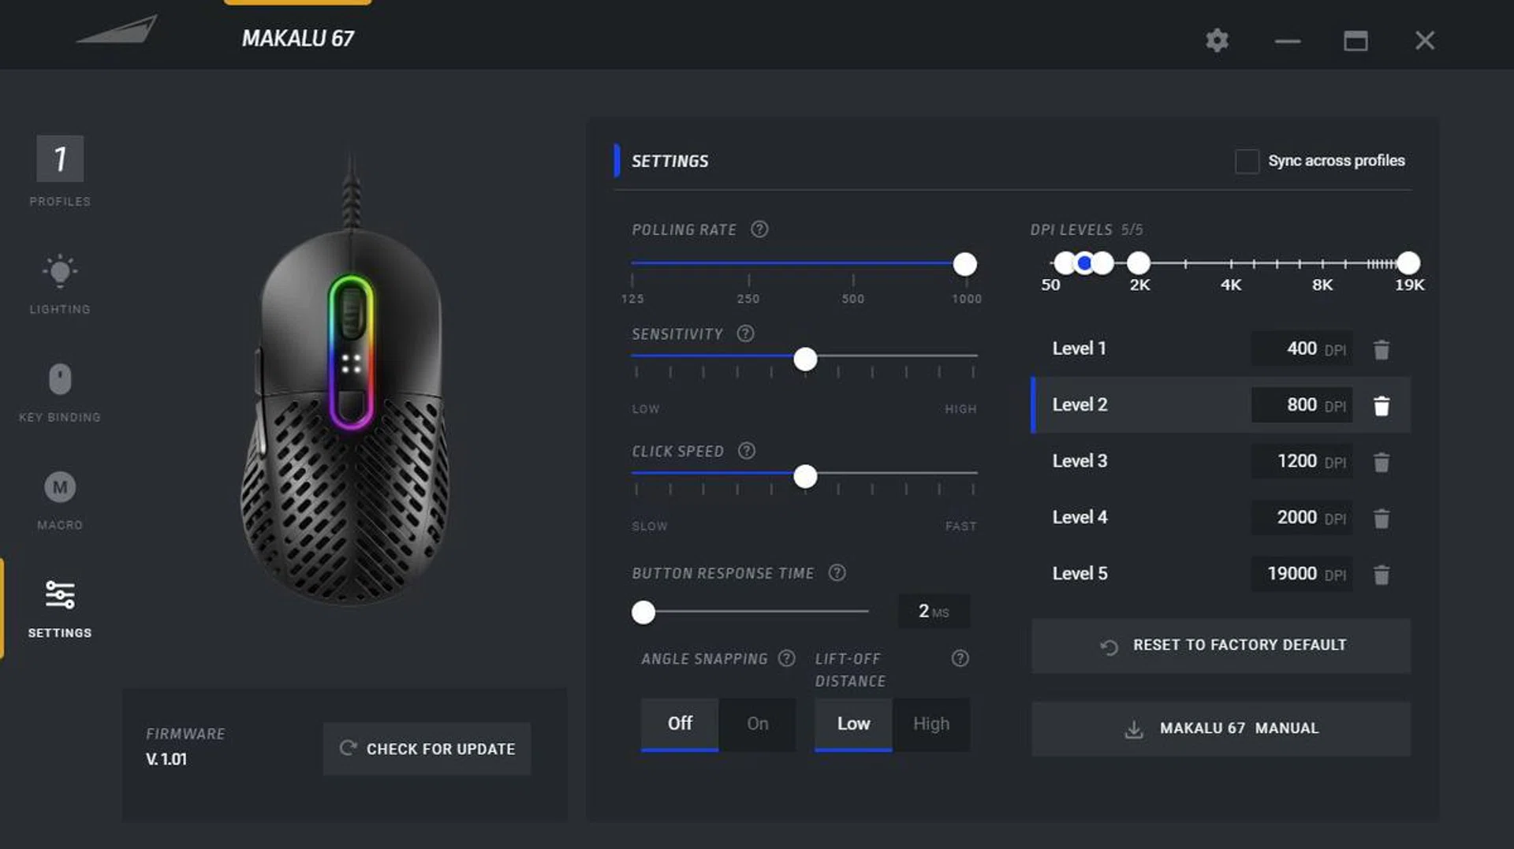Screen dimensions: 1514x849
Task: Click Reset to Factory Default
Action: pyautogui.click(x=1221, y=646)
